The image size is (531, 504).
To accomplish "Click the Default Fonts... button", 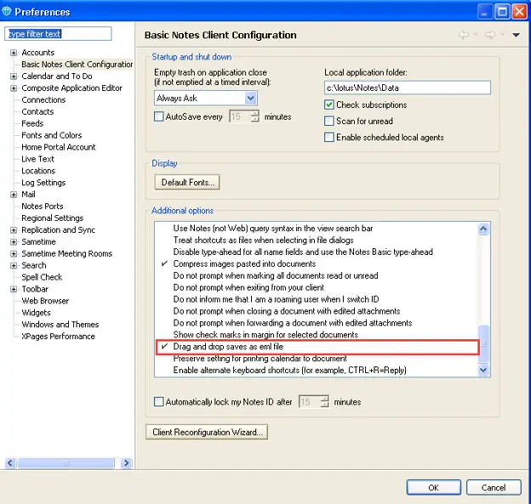I will tap(187, 183).
